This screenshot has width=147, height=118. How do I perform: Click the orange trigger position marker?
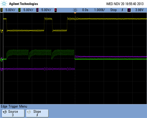pos(75,13)
